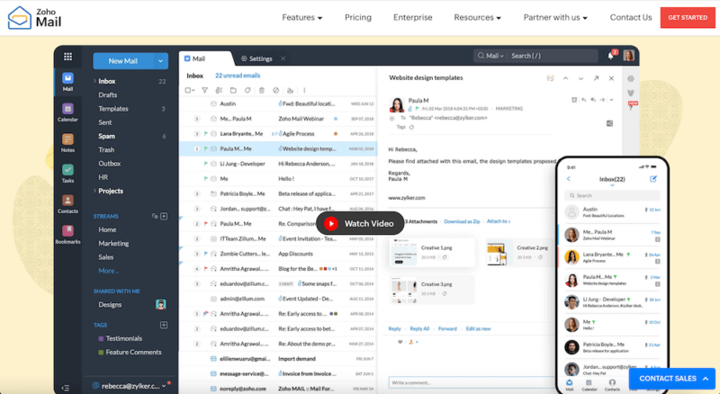Open Enterprise in site navigation

[412, 17]
